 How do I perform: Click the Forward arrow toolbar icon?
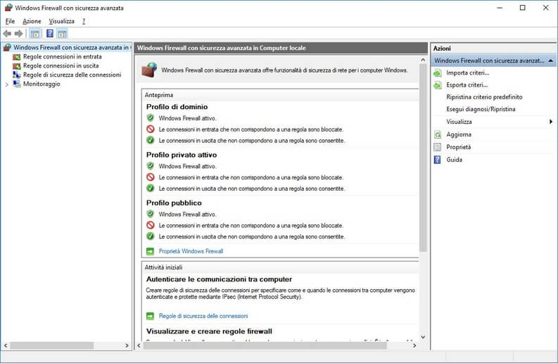18,34
